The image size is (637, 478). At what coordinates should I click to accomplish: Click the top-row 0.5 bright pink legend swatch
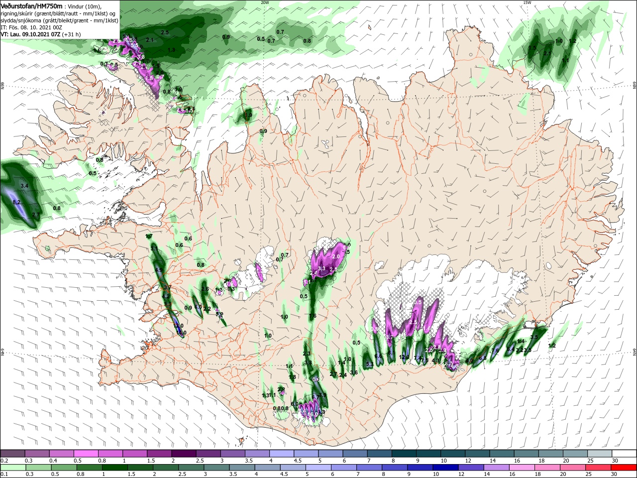(86, 454)
